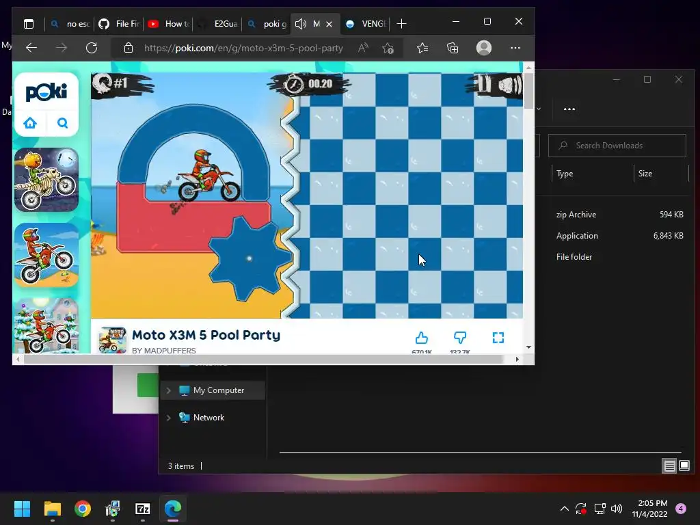
Task: Go back to the previous page in Edge
Action: 31,48
